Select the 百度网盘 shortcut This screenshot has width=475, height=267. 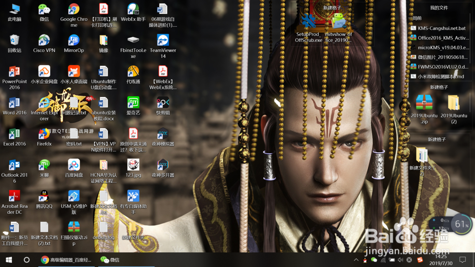[74, 169]
